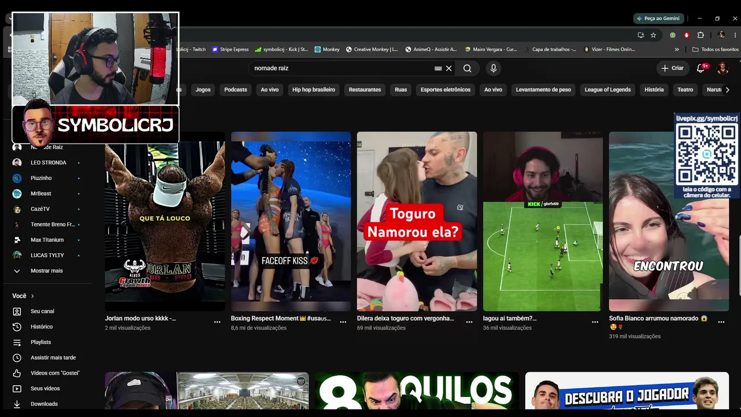Expand Mostrar mais in subscriptions
741x417 pixels.
coord(46,270)
